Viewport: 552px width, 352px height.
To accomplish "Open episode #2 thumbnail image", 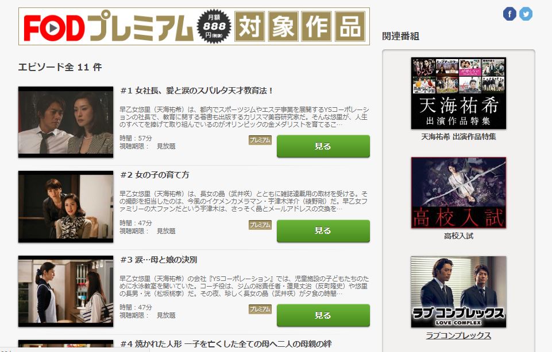I will click(66, 206).
